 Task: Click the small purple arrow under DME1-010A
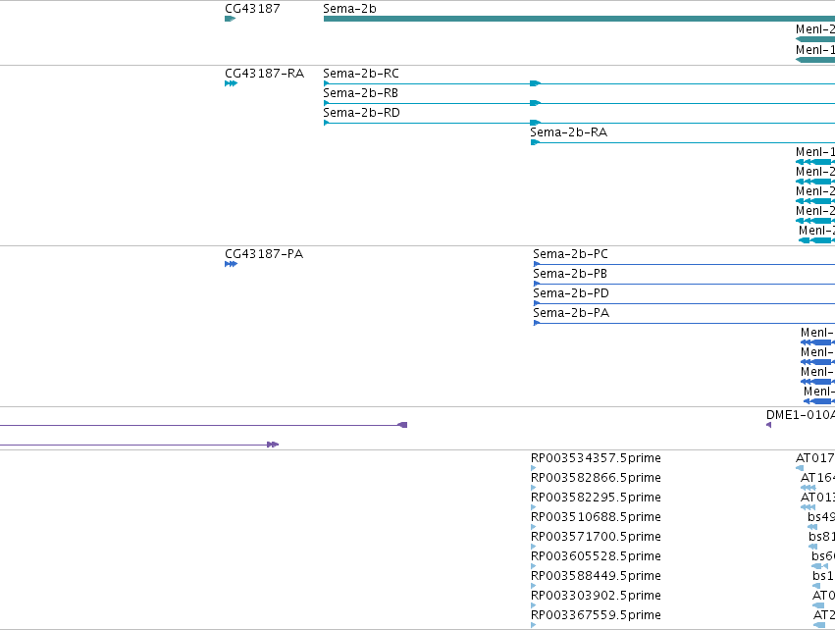click(x=769, y=425)
